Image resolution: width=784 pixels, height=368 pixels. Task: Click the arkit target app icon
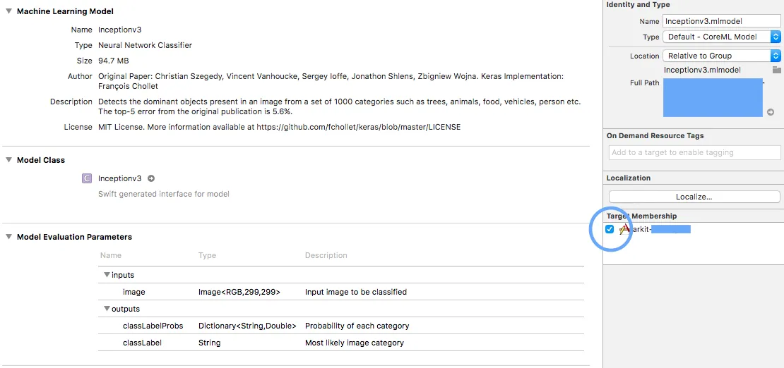click(x=624, y=229)
